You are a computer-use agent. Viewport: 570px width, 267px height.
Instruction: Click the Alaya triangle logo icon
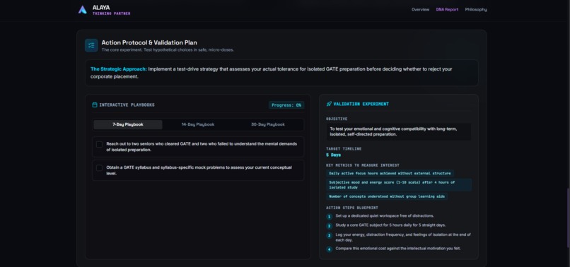(83, 10)
